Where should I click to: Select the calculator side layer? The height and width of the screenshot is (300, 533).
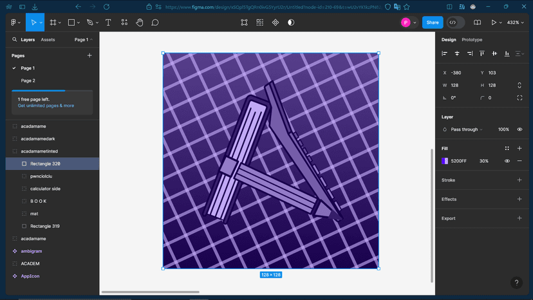point(45,189)
